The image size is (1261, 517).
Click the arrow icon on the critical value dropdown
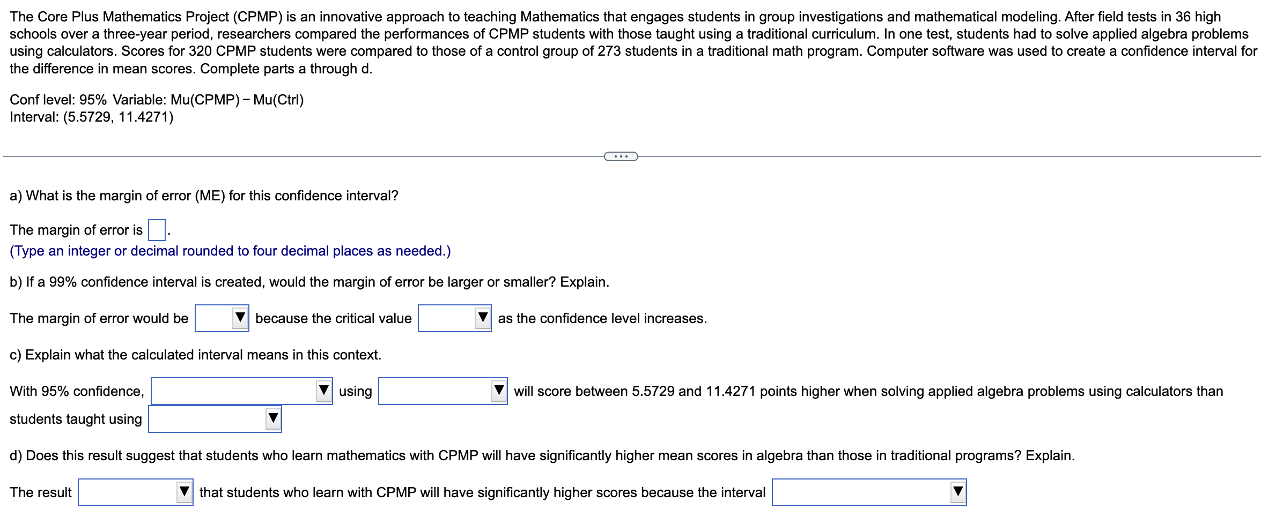point(481,318)
